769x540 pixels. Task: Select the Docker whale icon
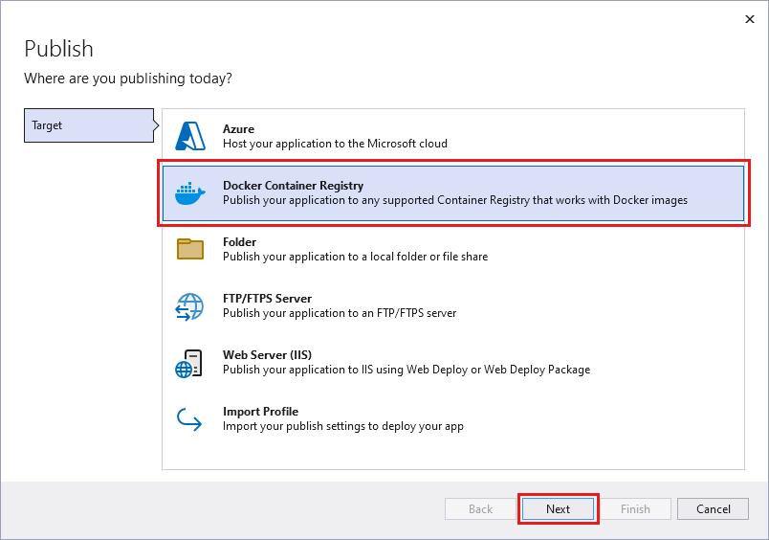coord(189,193)
